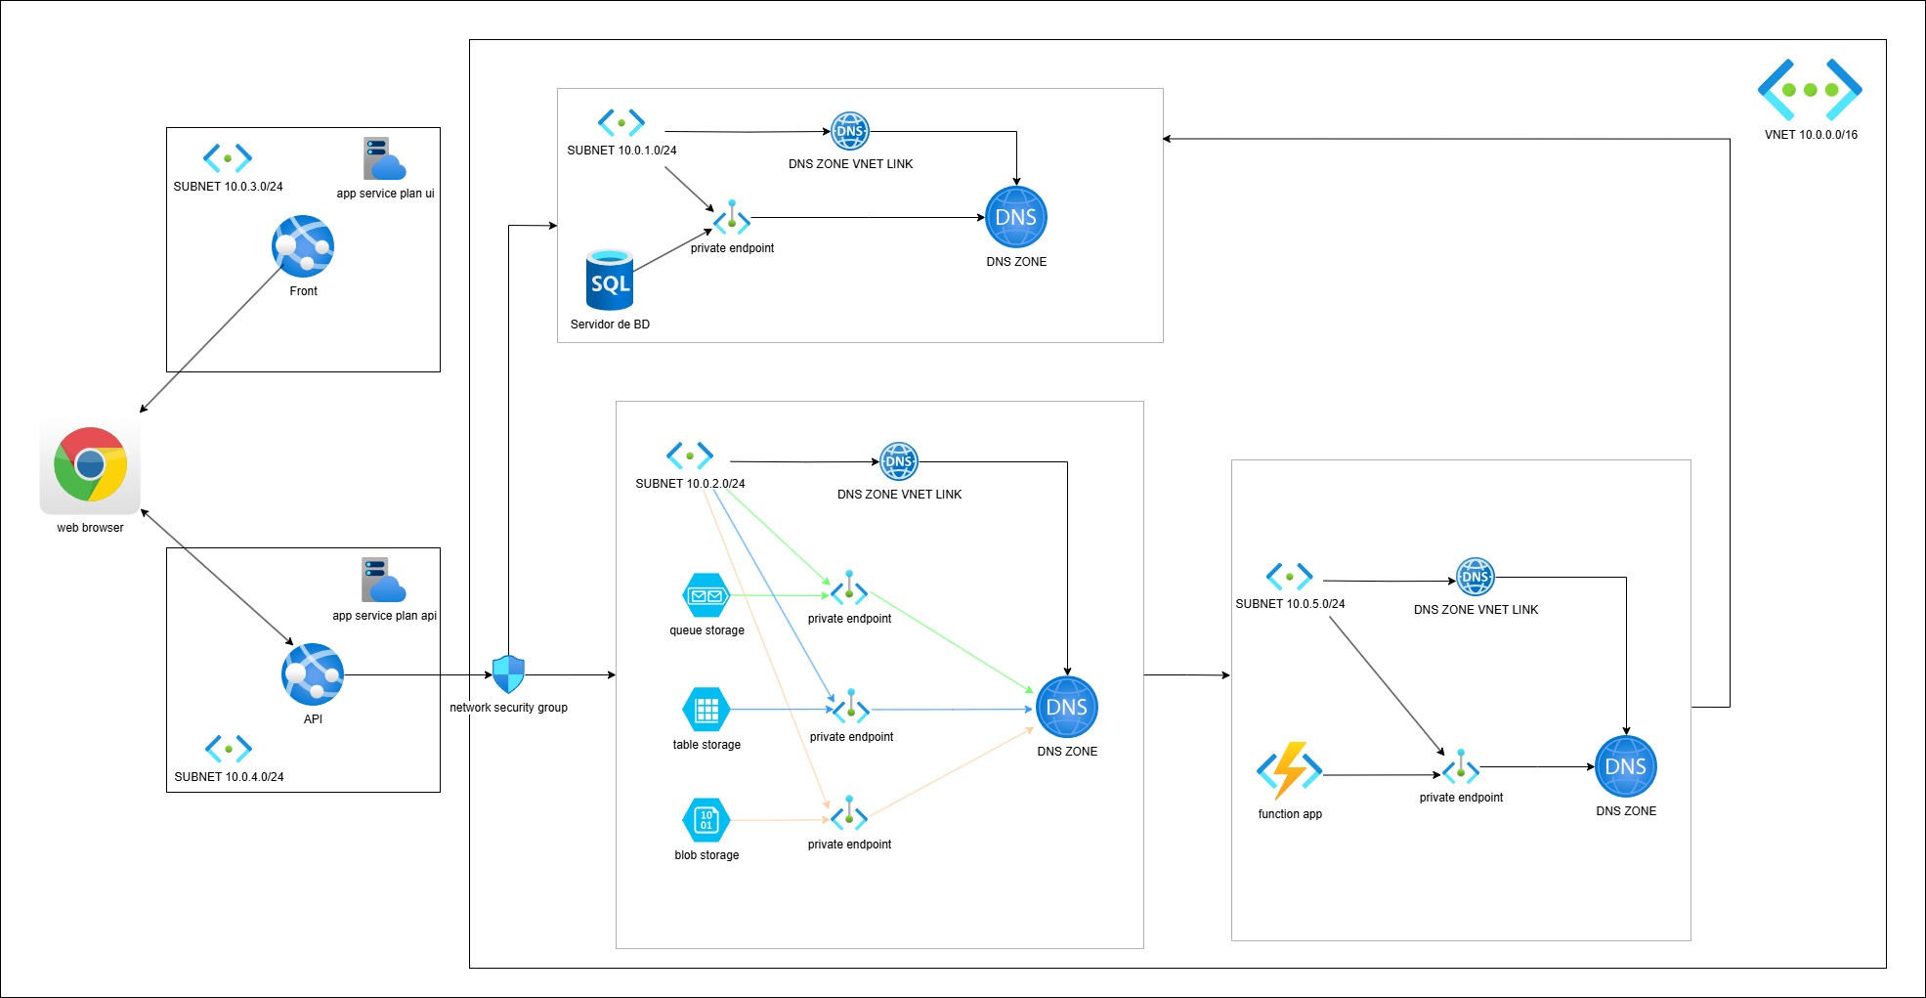Screen dimensions: 1926x998
Task: Select the API app service icon
Action: (x=313, y=674)
